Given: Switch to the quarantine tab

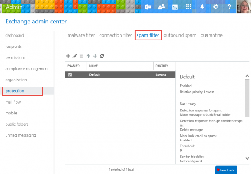Looking at the screenshot, I should click(x=211, y=35).
